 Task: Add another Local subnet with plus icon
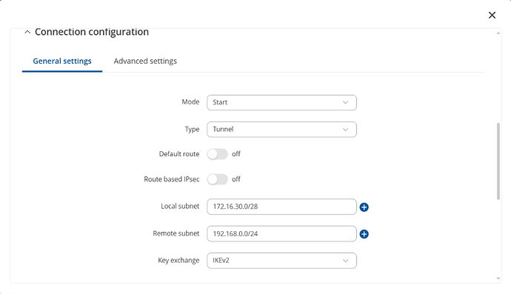[x=364, y=207]
